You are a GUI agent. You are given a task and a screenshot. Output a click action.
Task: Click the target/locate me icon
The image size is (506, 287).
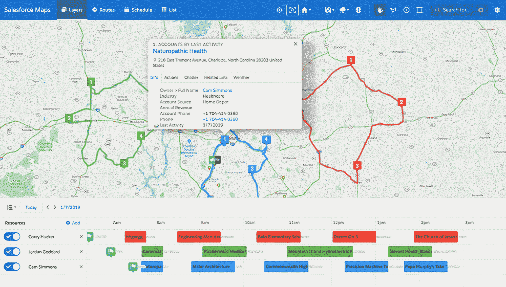pos(279,10)
